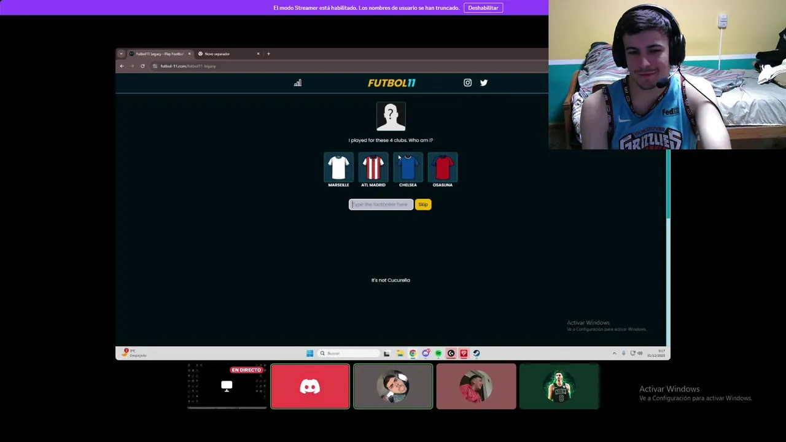Open Steam from the taskbar

(477, 354)
